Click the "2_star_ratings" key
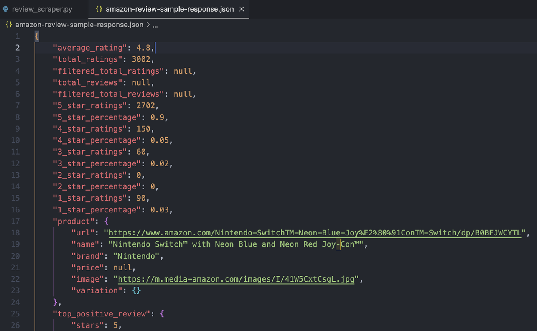Viewport: 537px width, 331px height. coord(90,175)
